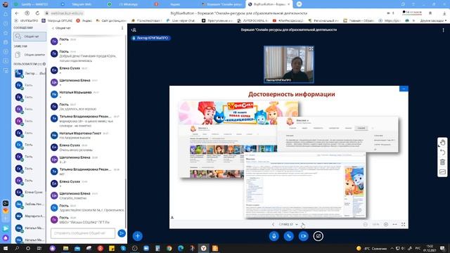
Task: Open the chat options three-dot menu
Action: 122,28
